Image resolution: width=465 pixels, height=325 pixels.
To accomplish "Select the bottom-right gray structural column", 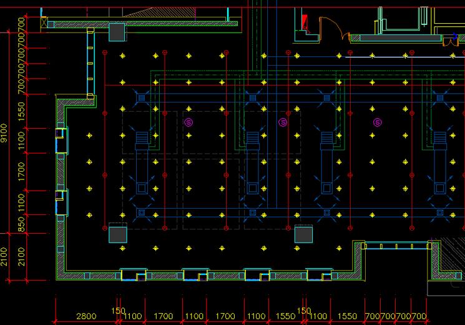I will pos(303,234).
